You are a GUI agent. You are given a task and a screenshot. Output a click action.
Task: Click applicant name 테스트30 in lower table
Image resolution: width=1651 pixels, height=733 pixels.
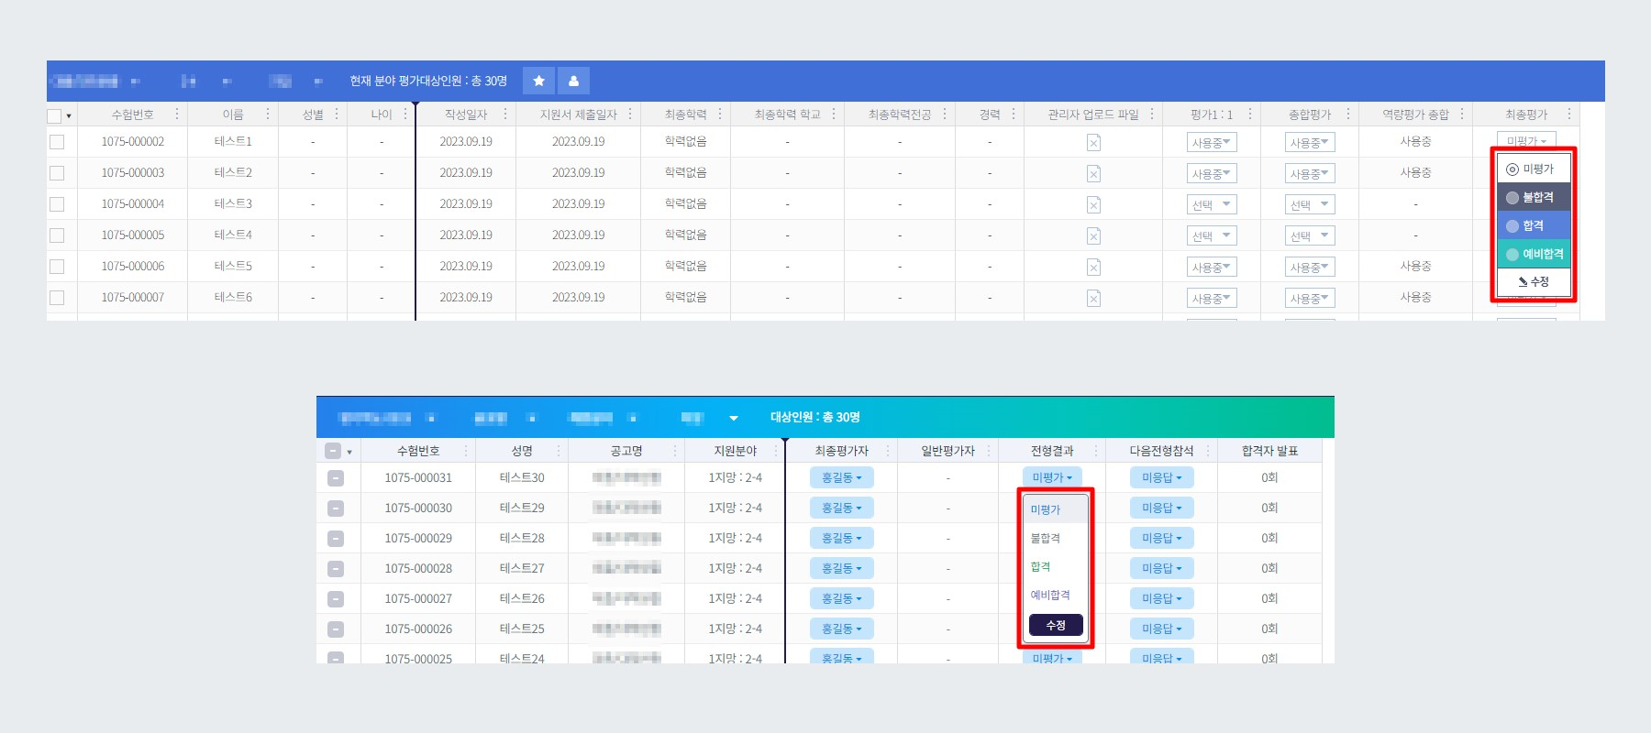click(x=522, y=477)
